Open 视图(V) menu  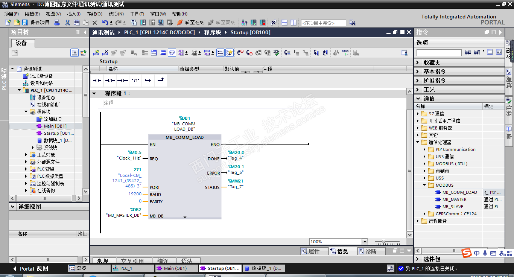pyautogui.click(x=53, y=14)
